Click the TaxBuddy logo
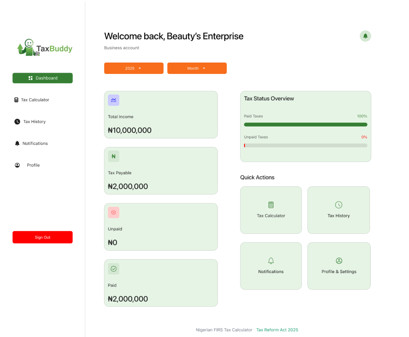The height and width of the screenshot is (337, 409). (45, 48)
